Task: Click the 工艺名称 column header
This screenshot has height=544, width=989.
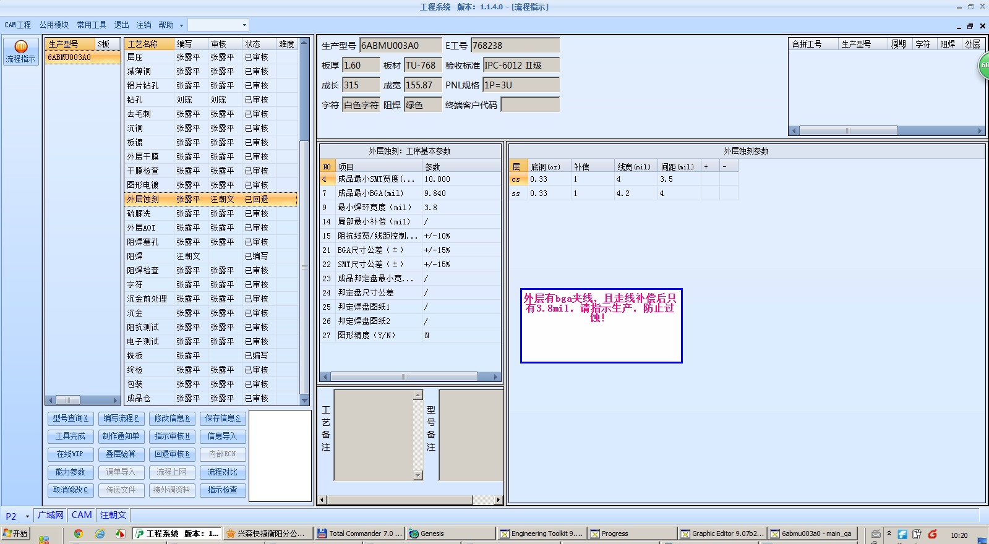Action: click(x=149, y=44)
